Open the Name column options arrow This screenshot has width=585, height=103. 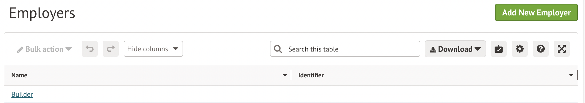(x=285, y=75)
